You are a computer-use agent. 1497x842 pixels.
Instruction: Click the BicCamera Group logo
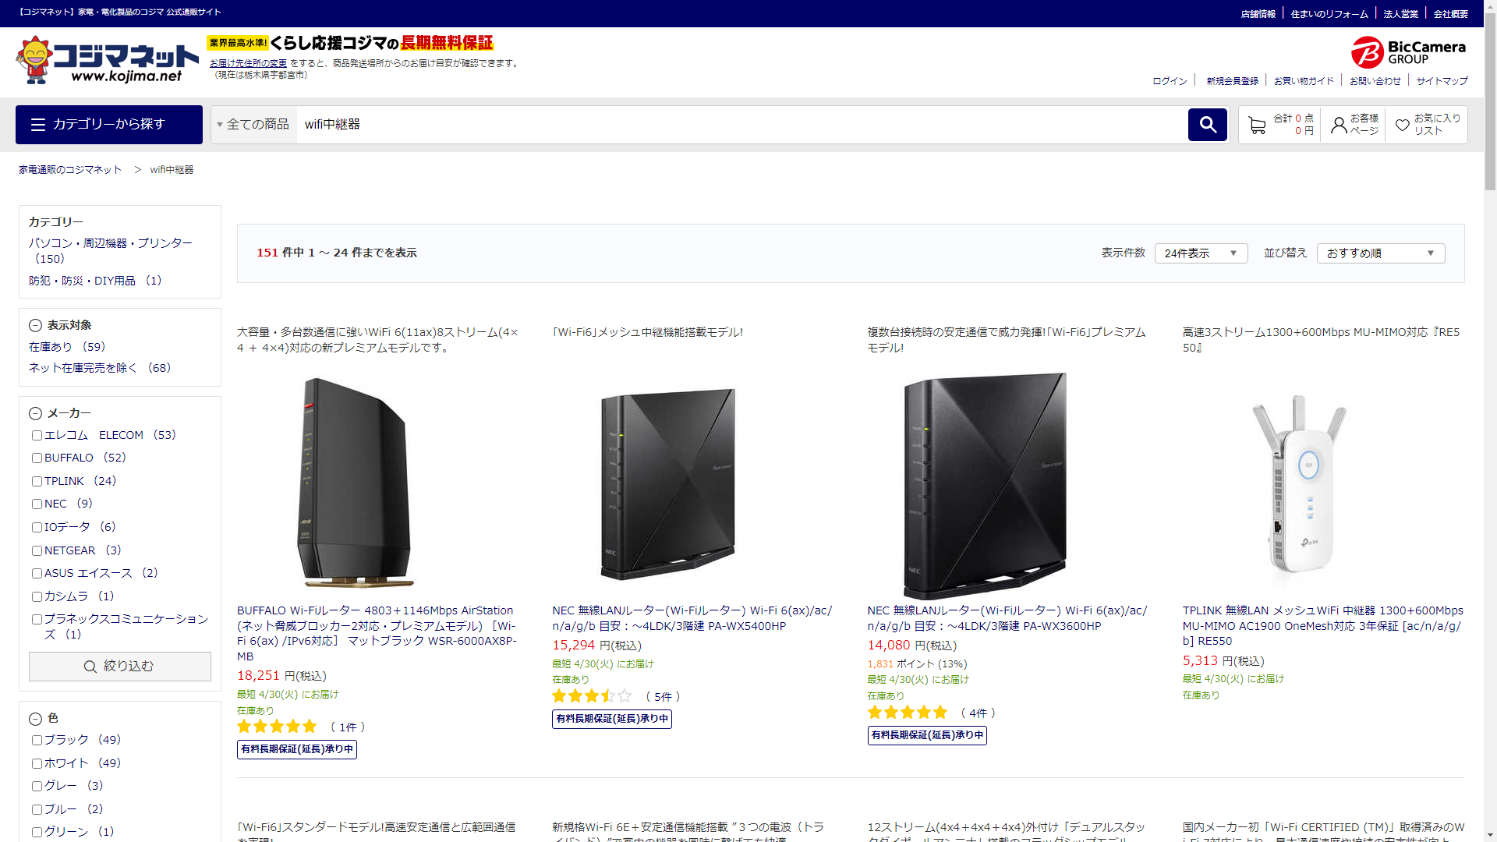[x=1407, y=52]
